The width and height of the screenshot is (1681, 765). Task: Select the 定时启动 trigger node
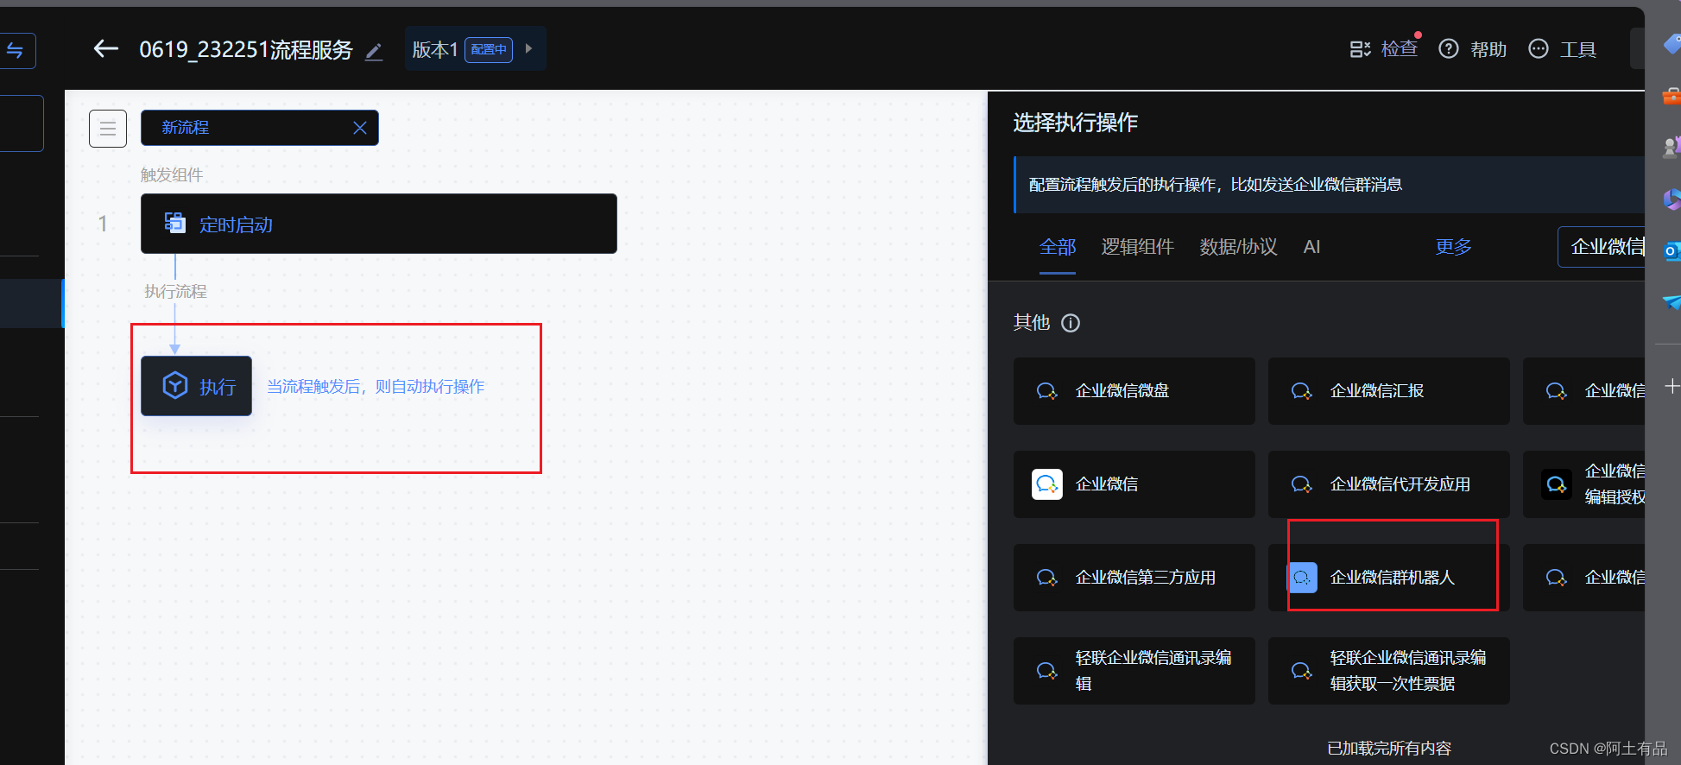coord(379,224)
